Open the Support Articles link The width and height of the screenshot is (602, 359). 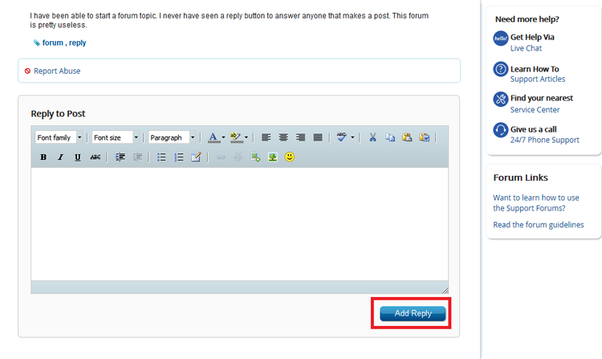[x=538, y=79]
